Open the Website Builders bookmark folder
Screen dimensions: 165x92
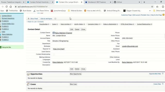pos(75,11)
